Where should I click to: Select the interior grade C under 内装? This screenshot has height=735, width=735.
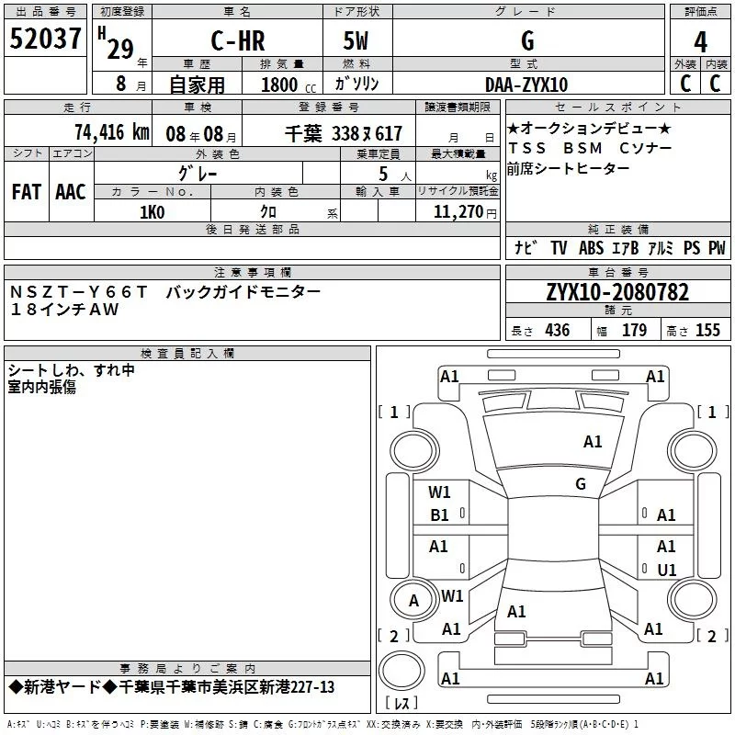[715, 84]
